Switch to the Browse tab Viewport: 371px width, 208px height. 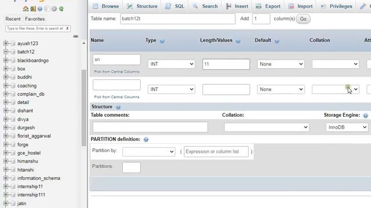(x=106, y=6)
